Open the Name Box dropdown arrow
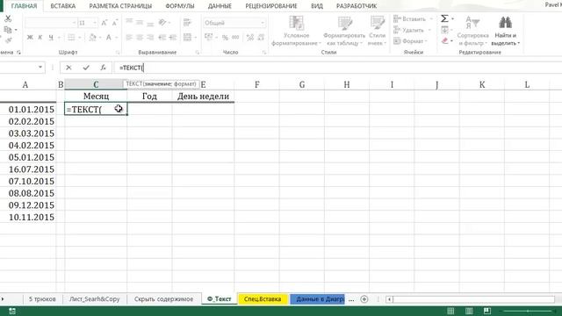 [40, 68]
